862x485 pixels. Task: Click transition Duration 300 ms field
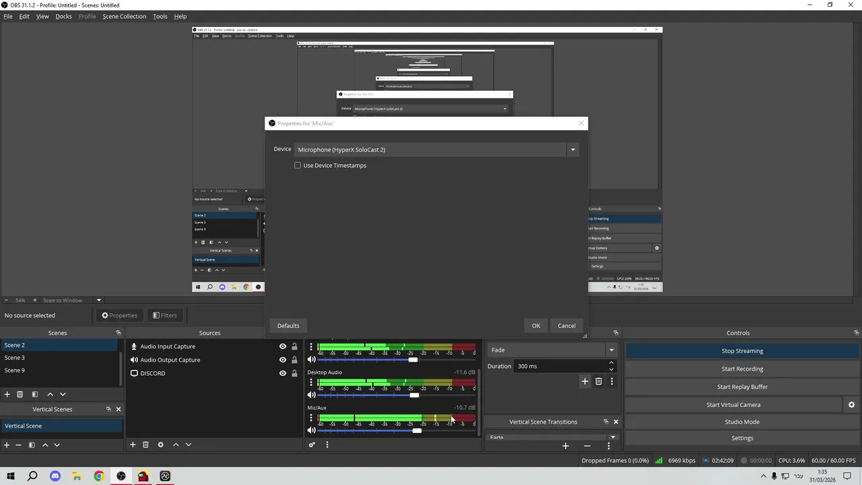pyautogui.click(x=560, y=366)
